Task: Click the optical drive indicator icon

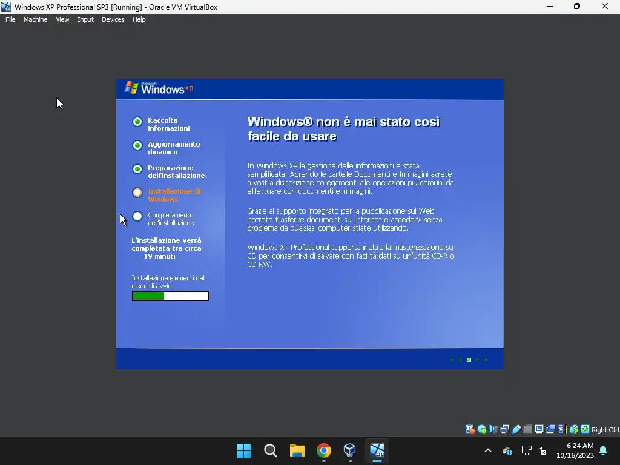Action: (x=481, y=429)
